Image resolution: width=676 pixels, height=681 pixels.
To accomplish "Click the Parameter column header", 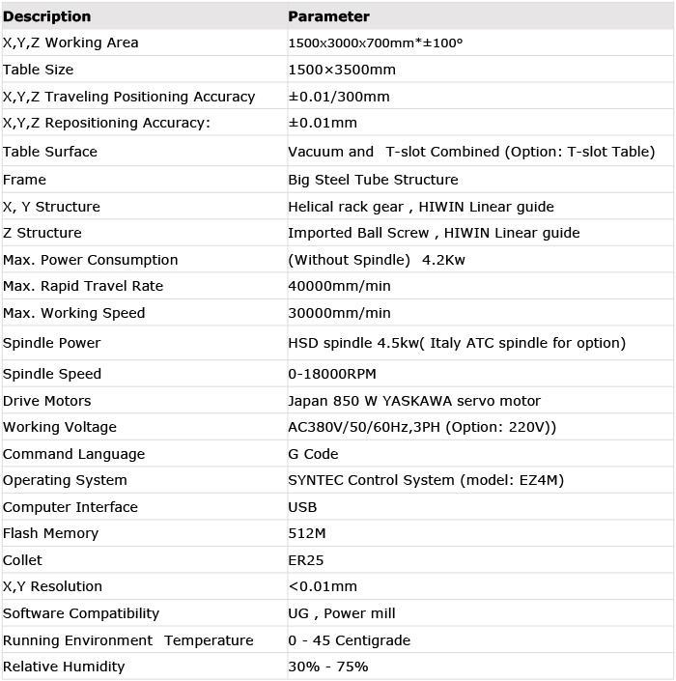I will pyautogui.click(x=328, y=16).
